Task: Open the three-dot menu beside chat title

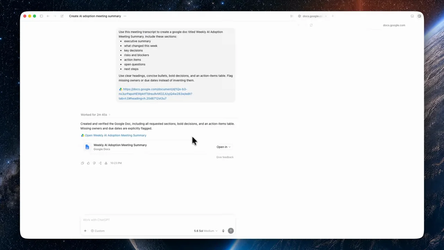Action: 125,16
